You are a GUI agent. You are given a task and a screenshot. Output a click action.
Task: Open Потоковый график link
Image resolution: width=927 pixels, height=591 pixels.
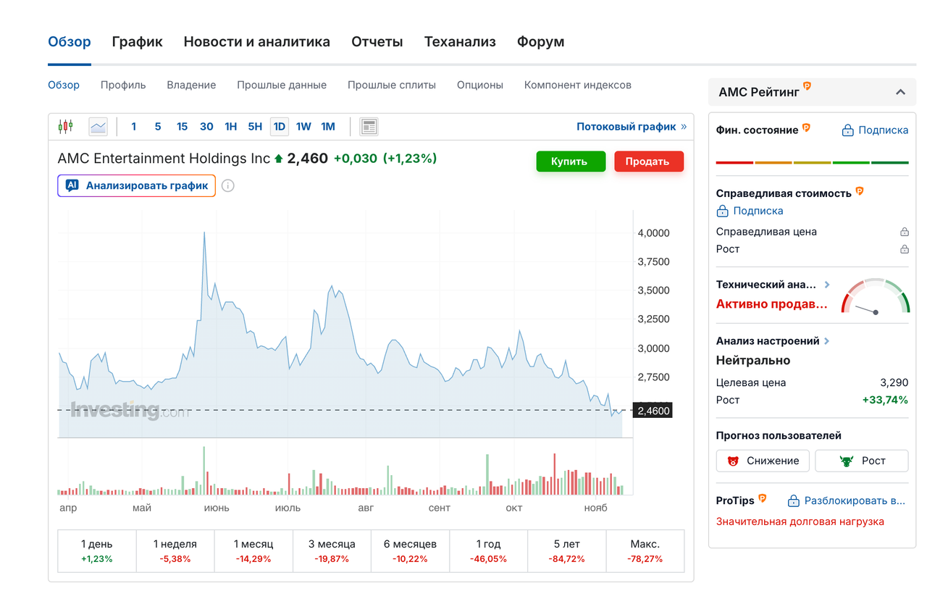point(632,127)
